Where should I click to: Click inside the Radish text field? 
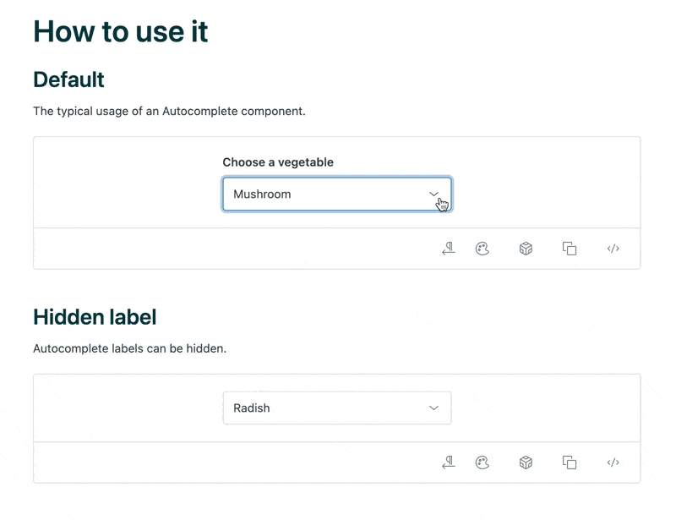(328, 408)
